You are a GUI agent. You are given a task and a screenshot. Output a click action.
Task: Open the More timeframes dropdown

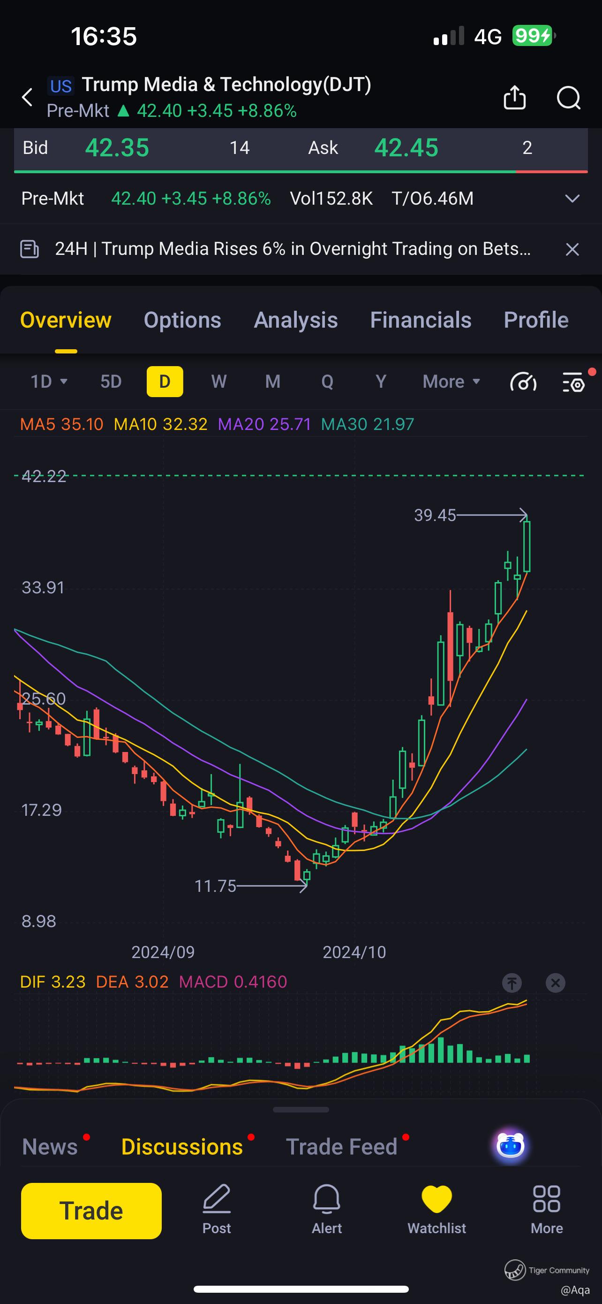coord(451,381)
